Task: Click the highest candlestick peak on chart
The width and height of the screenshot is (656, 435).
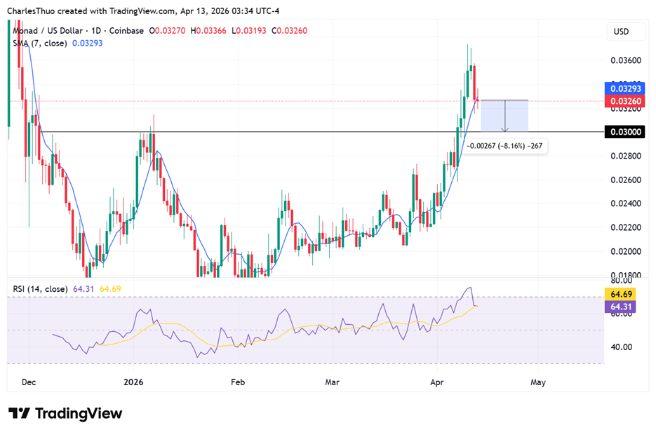Action: 467,46
